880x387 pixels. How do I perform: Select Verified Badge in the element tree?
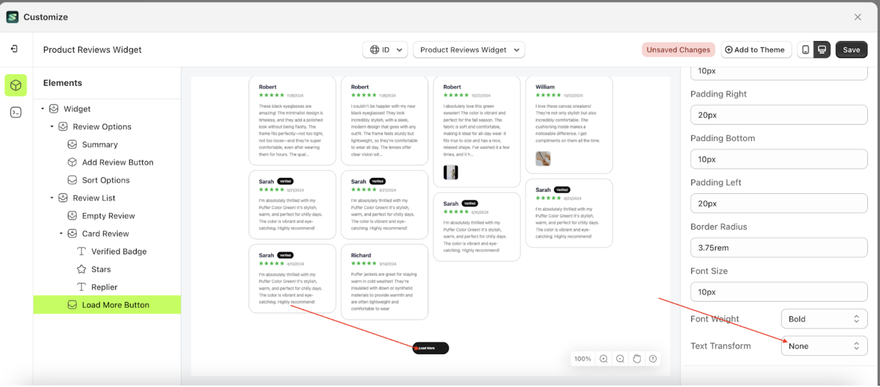coord(119,251)
